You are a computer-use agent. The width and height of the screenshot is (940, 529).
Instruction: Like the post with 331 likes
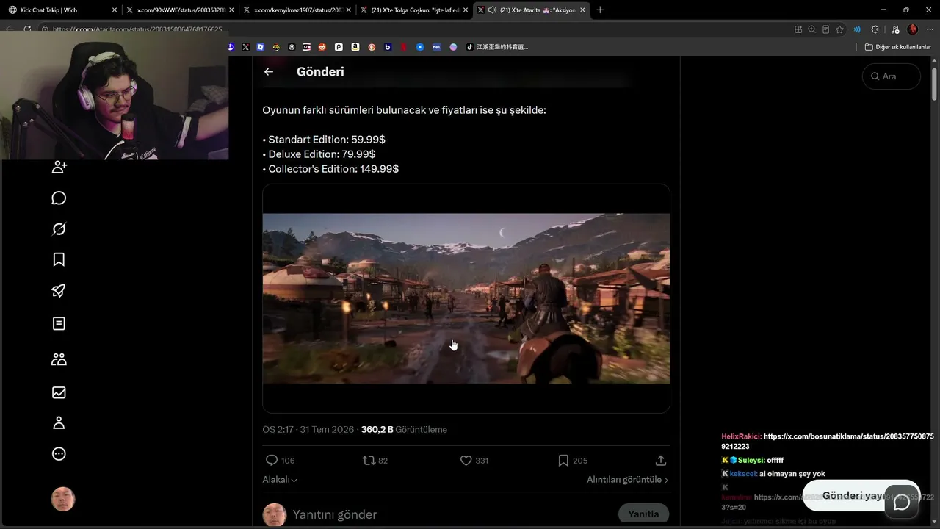(466, 461)
